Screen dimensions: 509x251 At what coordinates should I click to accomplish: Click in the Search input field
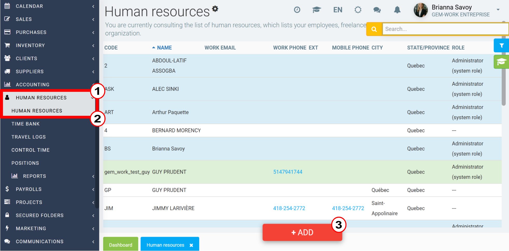445,29
